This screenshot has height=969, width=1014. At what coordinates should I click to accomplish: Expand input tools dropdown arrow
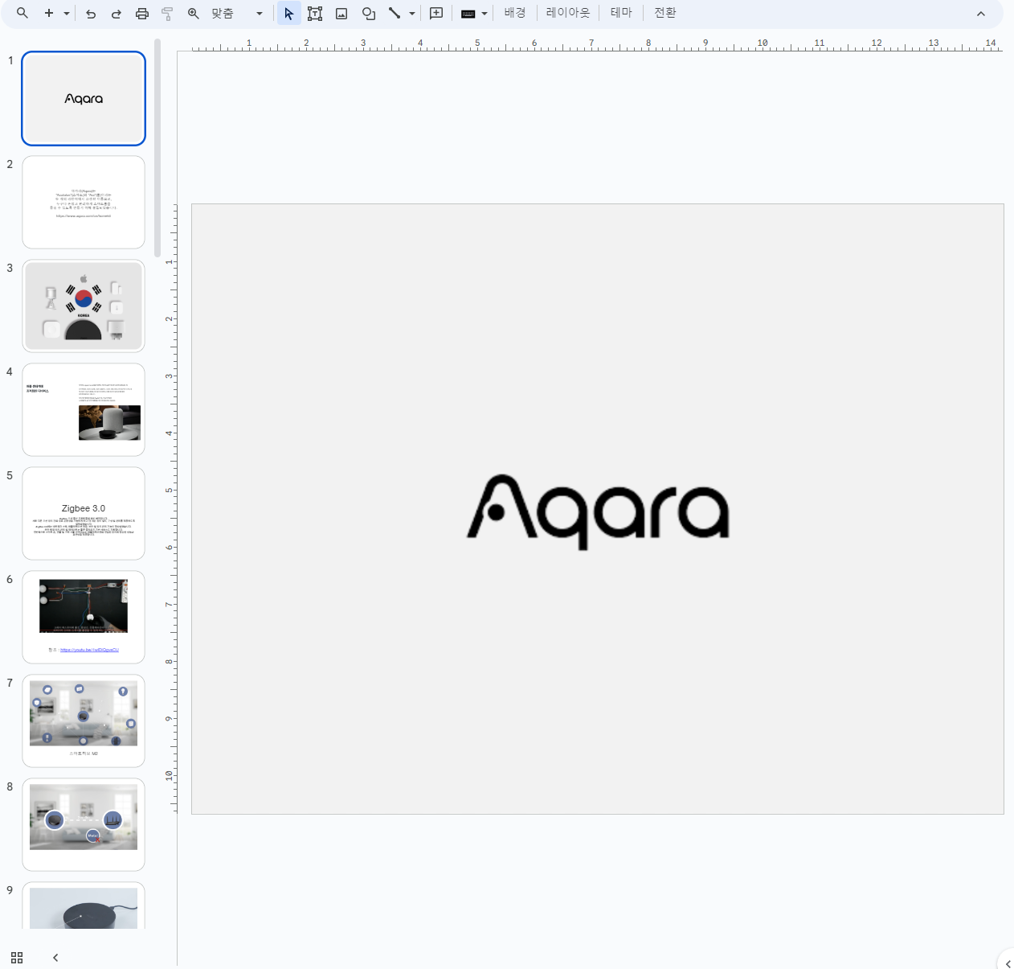485,14
